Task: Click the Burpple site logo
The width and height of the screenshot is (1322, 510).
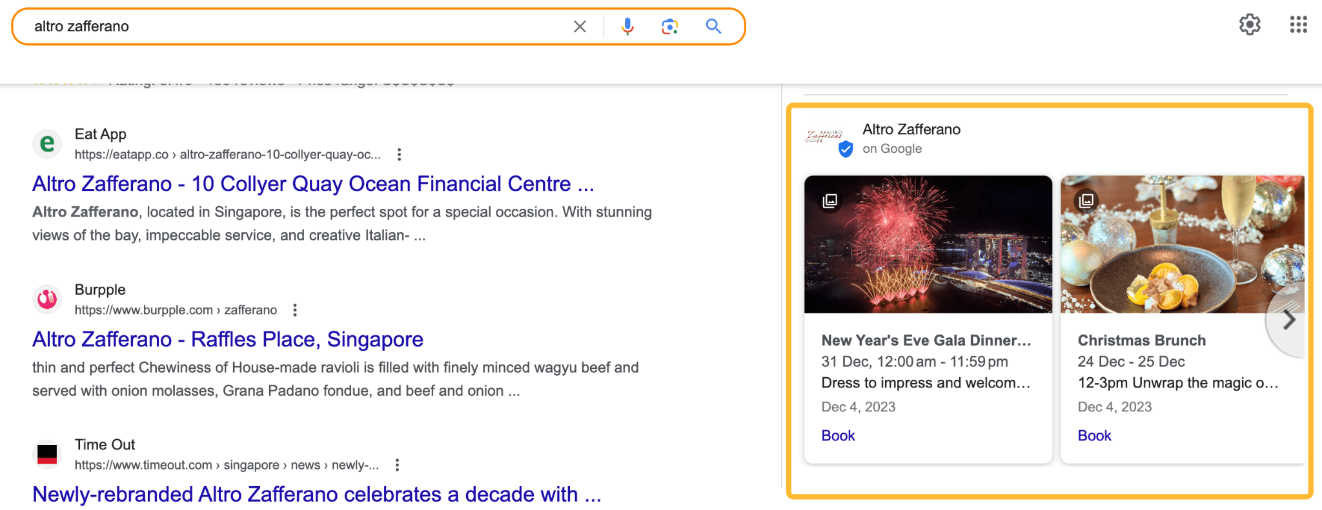Action: [46, 299]
